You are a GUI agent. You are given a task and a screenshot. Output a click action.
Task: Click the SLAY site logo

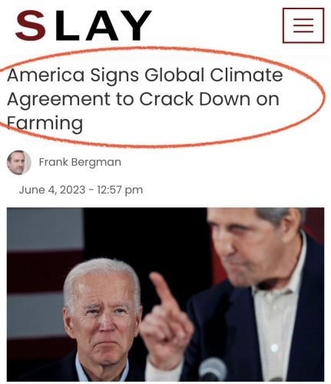pos(84,25)
